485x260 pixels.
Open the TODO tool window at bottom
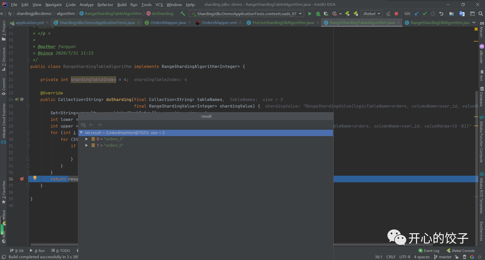point(61,251)
